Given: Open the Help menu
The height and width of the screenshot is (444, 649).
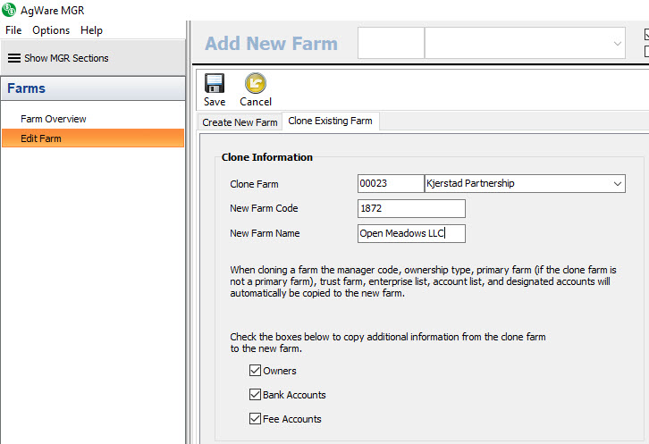Looking at the screenshot, I should pyautogui.click(x=91, y=30).
